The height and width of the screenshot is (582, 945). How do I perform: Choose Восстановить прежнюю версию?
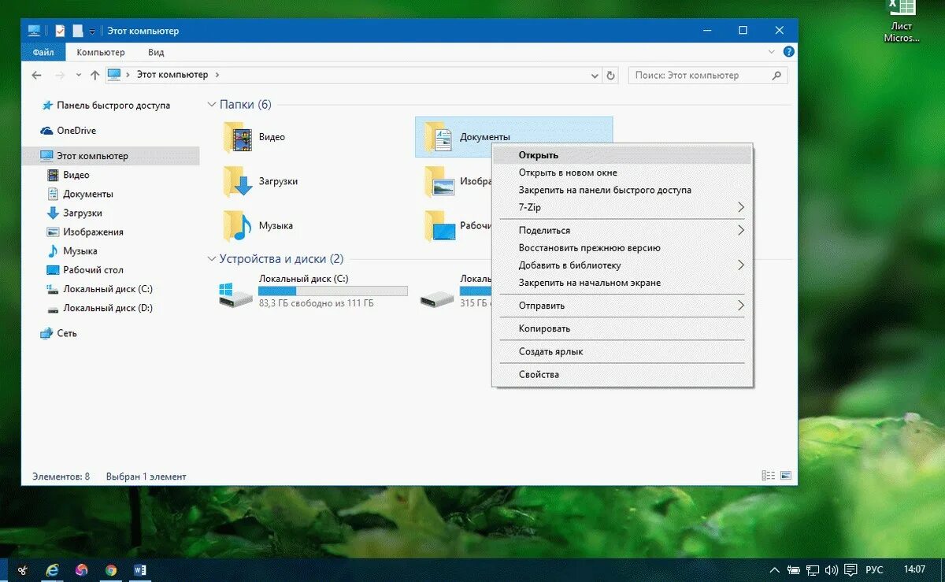pos(622,247)
